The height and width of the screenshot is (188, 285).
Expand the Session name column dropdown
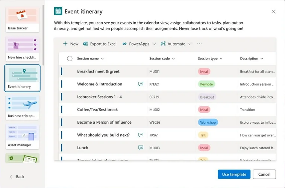[102, 59]
